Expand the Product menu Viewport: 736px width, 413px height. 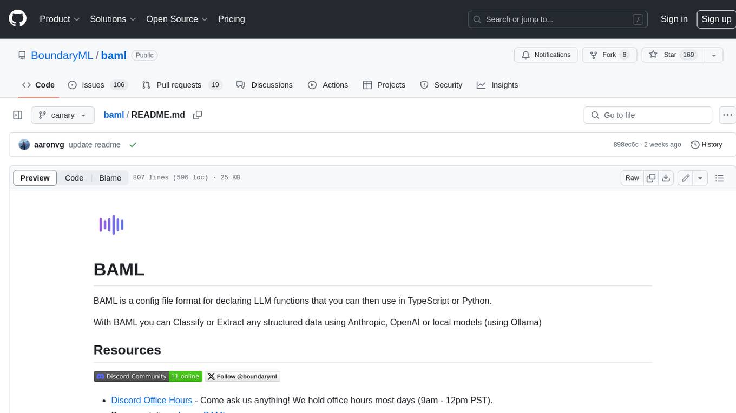pyautogui.click(x=60, y=19)
